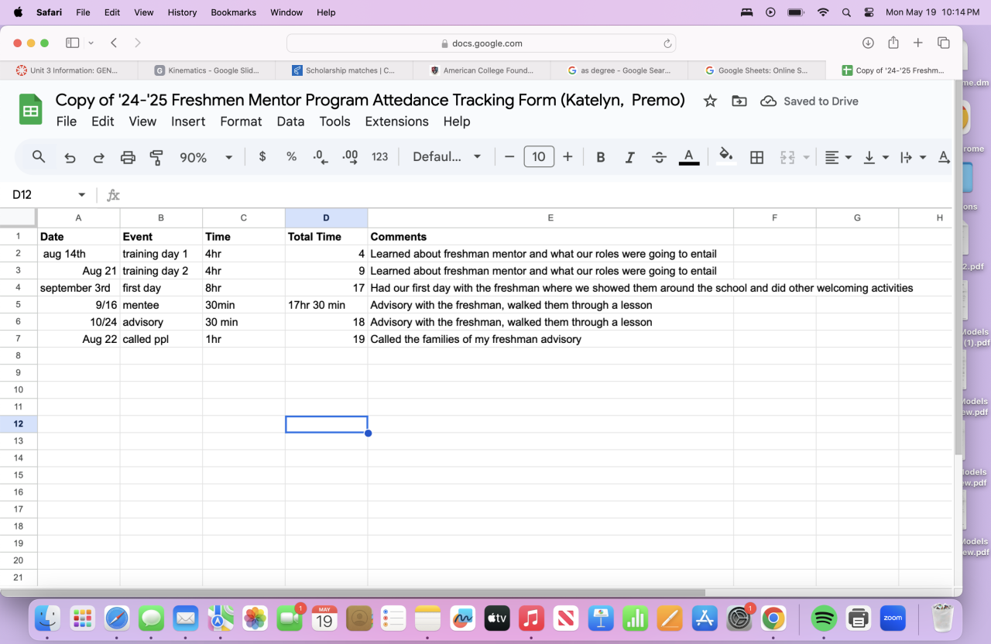Click the Saved to Drive status

pyautogui.click(x=810, y=101)
